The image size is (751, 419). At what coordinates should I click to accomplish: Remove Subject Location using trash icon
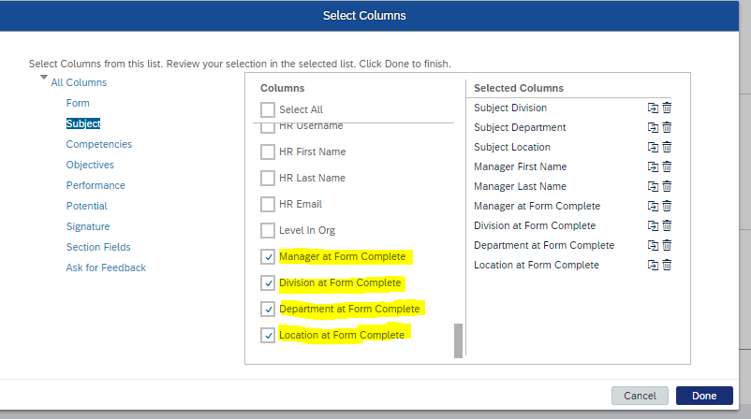667,147
